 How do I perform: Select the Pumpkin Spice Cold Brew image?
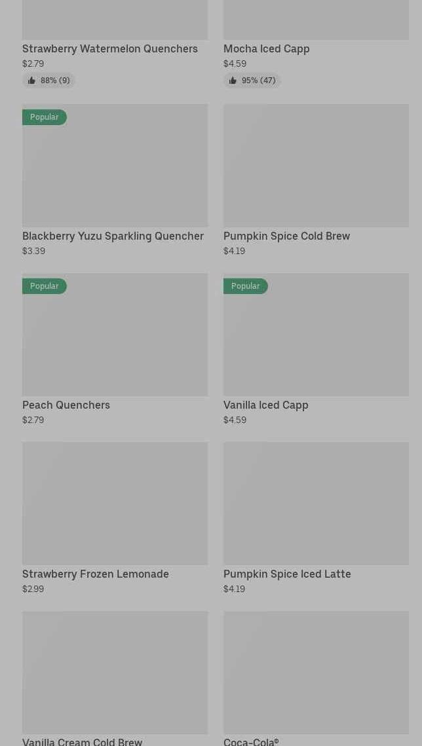coord(316,165)
